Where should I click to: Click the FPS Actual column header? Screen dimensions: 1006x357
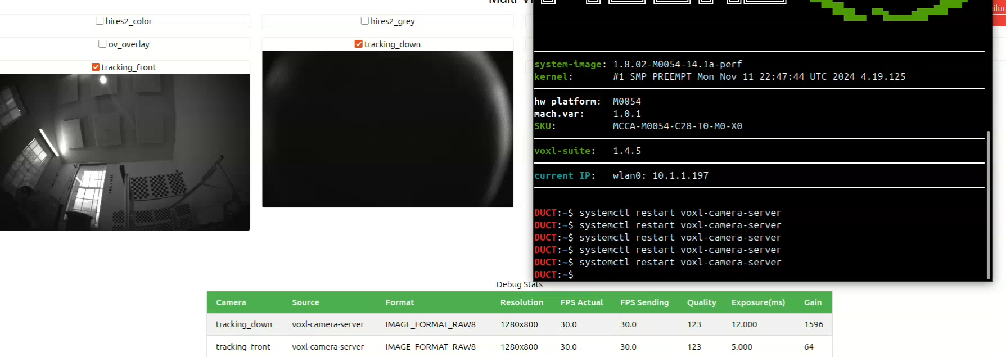tap(581, 302)
